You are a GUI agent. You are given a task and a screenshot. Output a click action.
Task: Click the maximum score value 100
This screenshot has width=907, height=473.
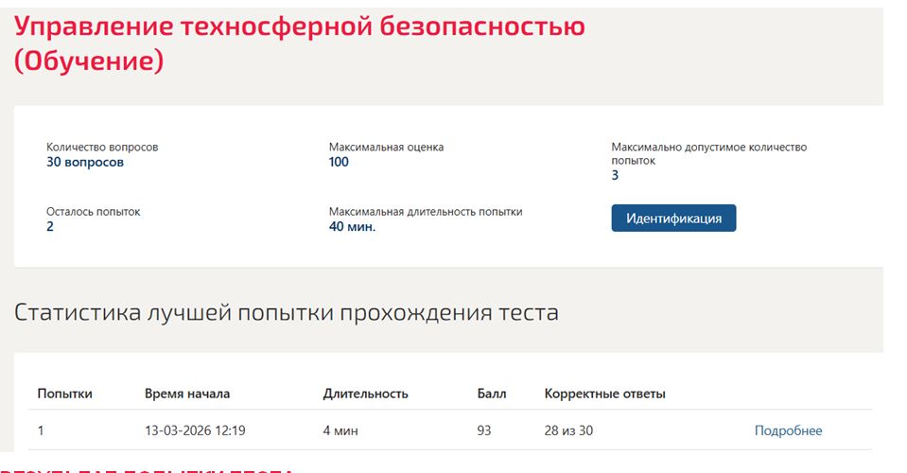click(x=339, y=162)
